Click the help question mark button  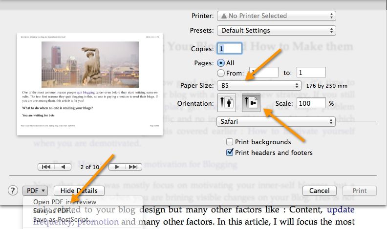point(13,191)
